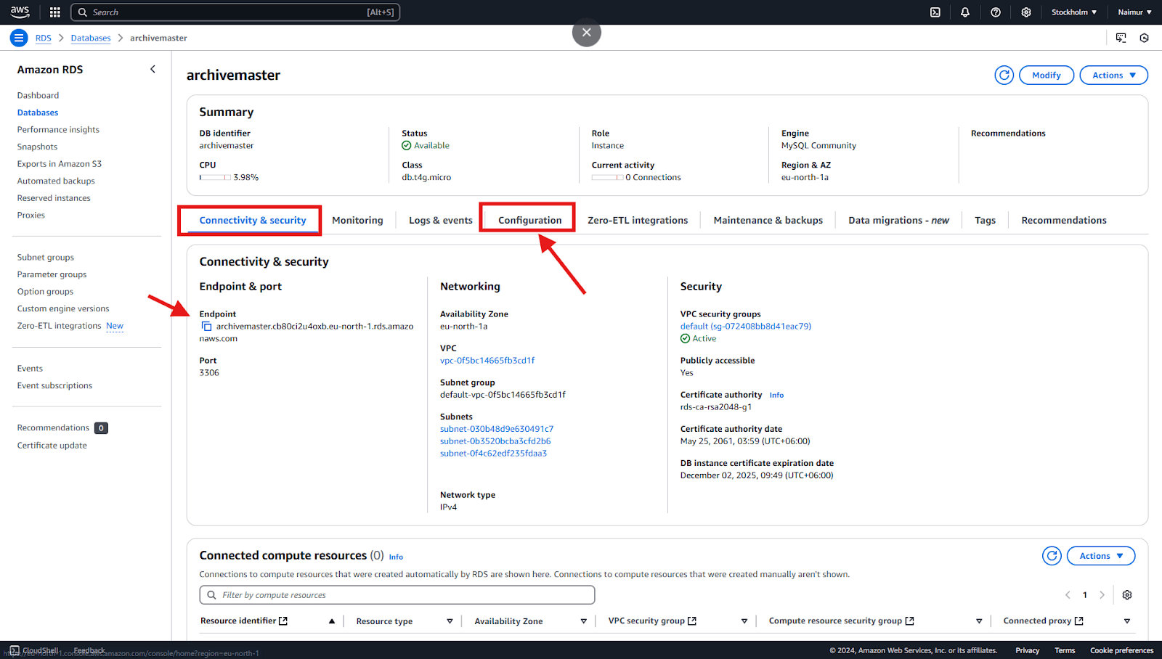Image resolution: width=1162 pixels, height=659 pixels.
Task: Sort by VPC security group column arrow
Action: click(744, 621)
